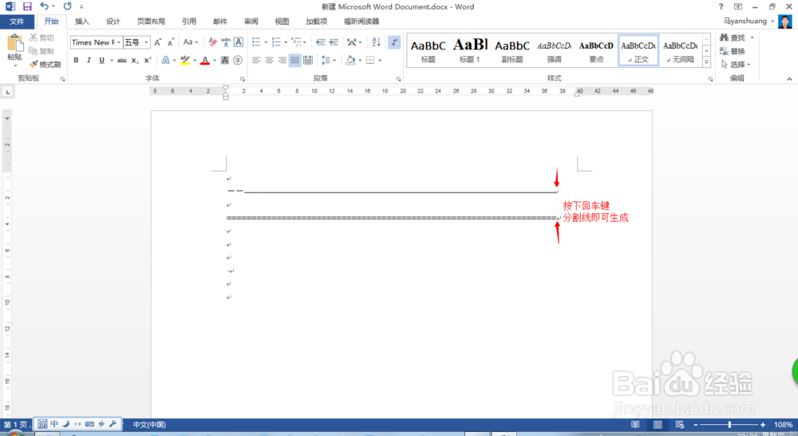Apply text effects with the glowing A

point(166,60)
